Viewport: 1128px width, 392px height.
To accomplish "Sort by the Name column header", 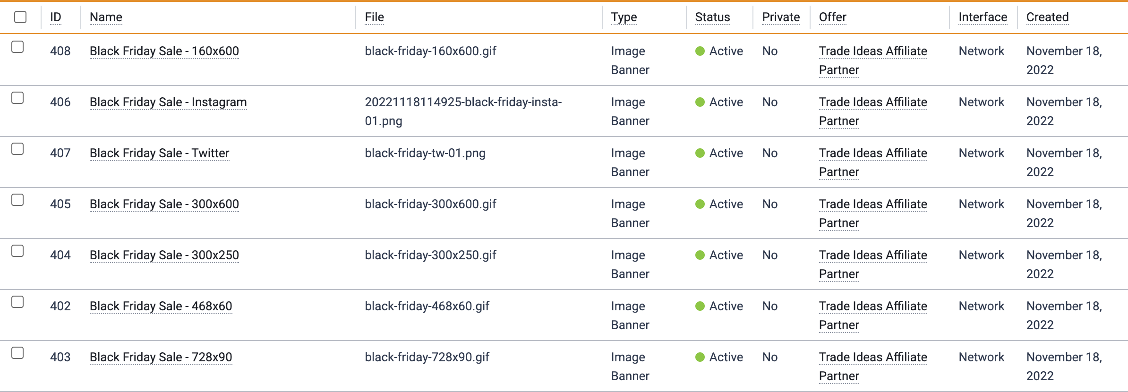I will click(106, 17).
